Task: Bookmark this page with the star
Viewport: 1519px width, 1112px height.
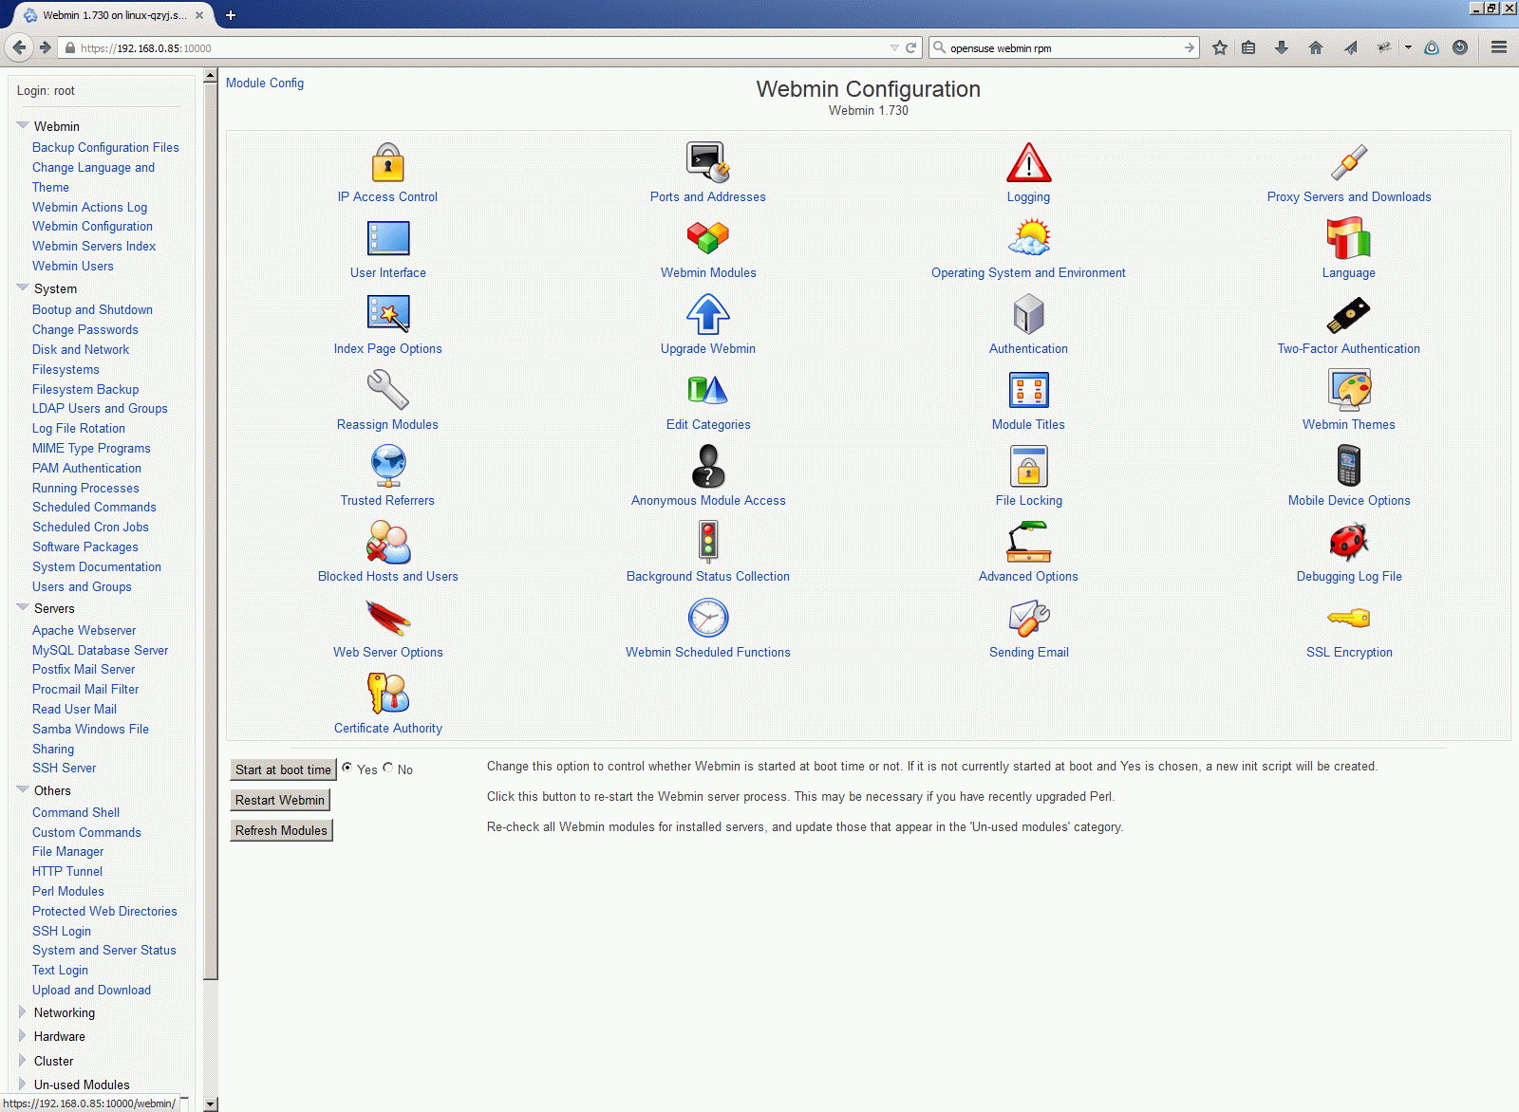Action: 1220,47
